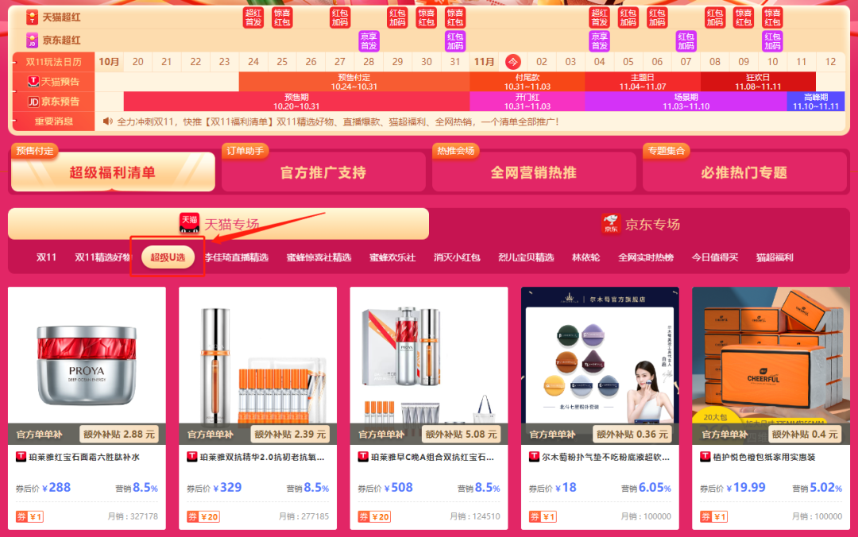Click the 券 ¥20 coupon on ¥329 item
This screenshot has height=537, width=858.
(203, 517)
